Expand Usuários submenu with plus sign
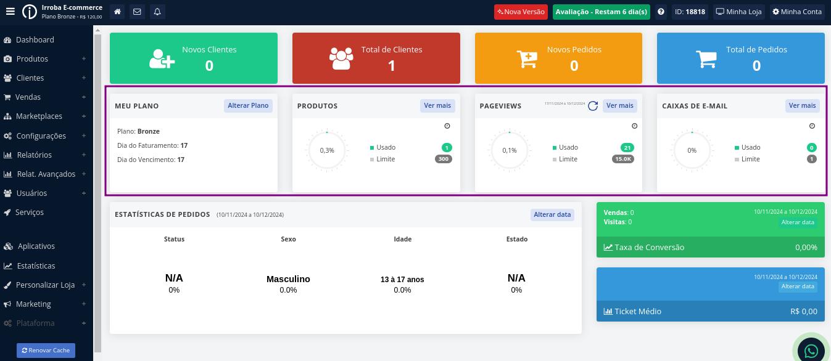This screenshot has width=831, height=361. (84, 193)
